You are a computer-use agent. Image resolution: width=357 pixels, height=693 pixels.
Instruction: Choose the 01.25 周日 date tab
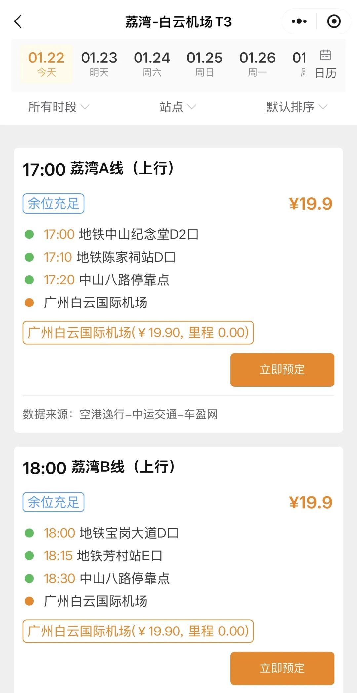[x=205, y=64]
